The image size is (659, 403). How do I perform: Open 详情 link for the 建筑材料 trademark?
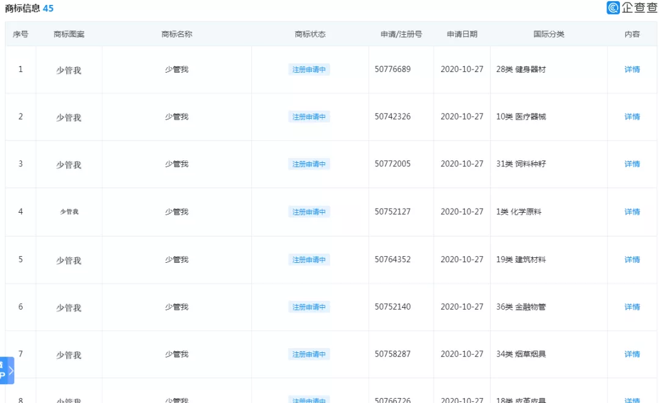point(632,259)
